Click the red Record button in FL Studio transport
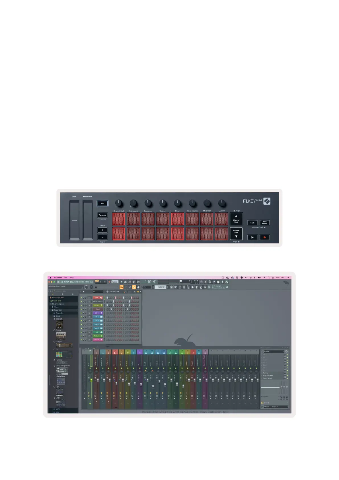 pos(109,282)
